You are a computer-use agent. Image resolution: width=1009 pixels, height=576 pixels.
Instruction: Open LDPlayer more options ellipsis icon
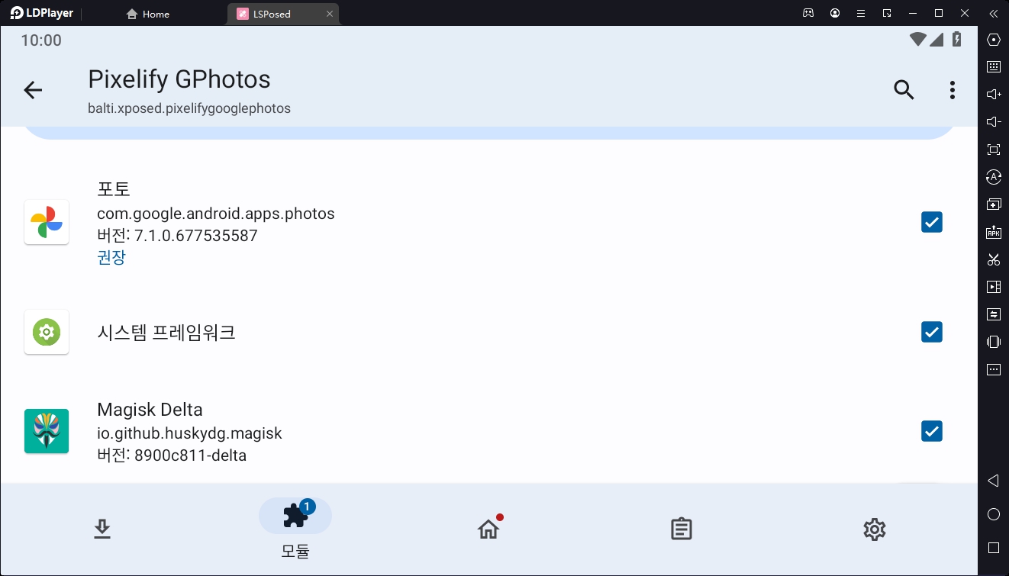993,370
